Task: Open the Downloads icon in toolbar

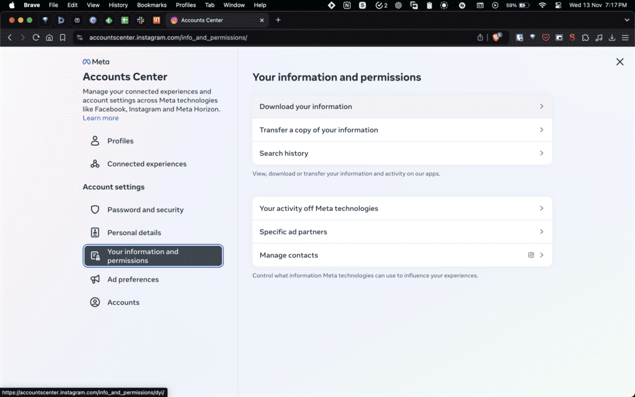Action: click(x=612, y=37)
